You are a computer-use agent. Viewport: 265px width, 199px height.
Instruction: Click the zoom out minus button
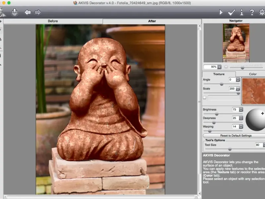[226, 67]
